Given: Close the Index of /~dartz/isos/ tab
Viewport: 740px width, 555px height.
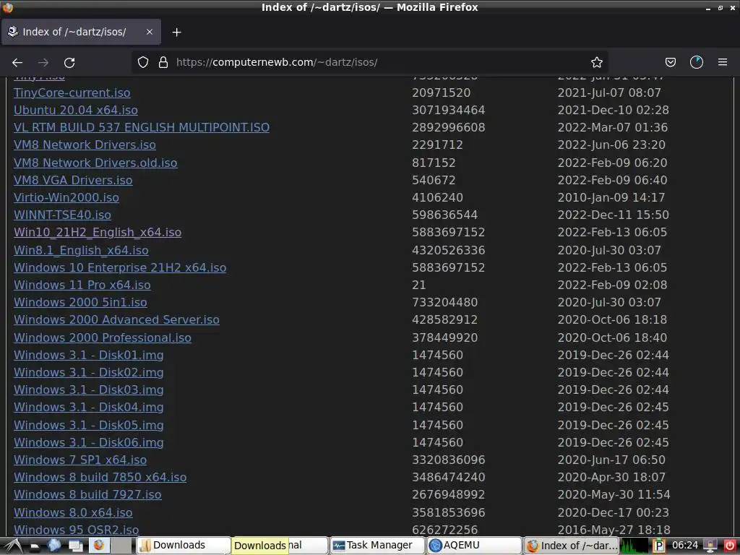Looking at the screenshot, I should [x=149, y=32].
